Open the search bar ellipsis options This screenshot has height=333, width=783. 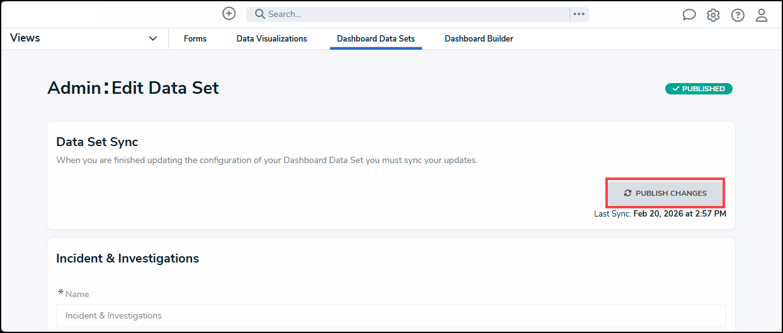click(579, 14)
